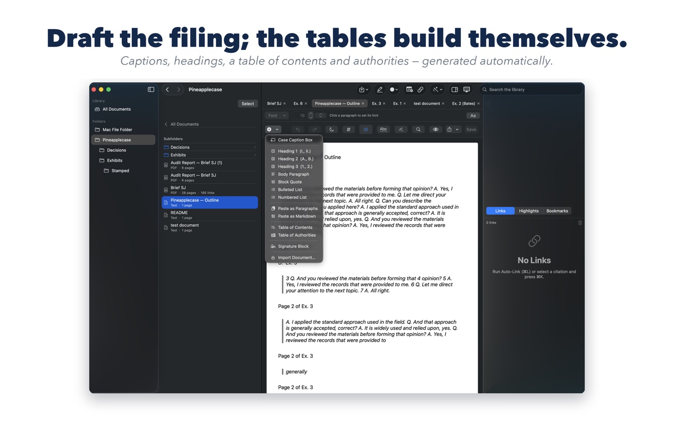The image size is (674, 421).
Task: Expand the Decisions subfolder chevron
Action: [255, 147]
